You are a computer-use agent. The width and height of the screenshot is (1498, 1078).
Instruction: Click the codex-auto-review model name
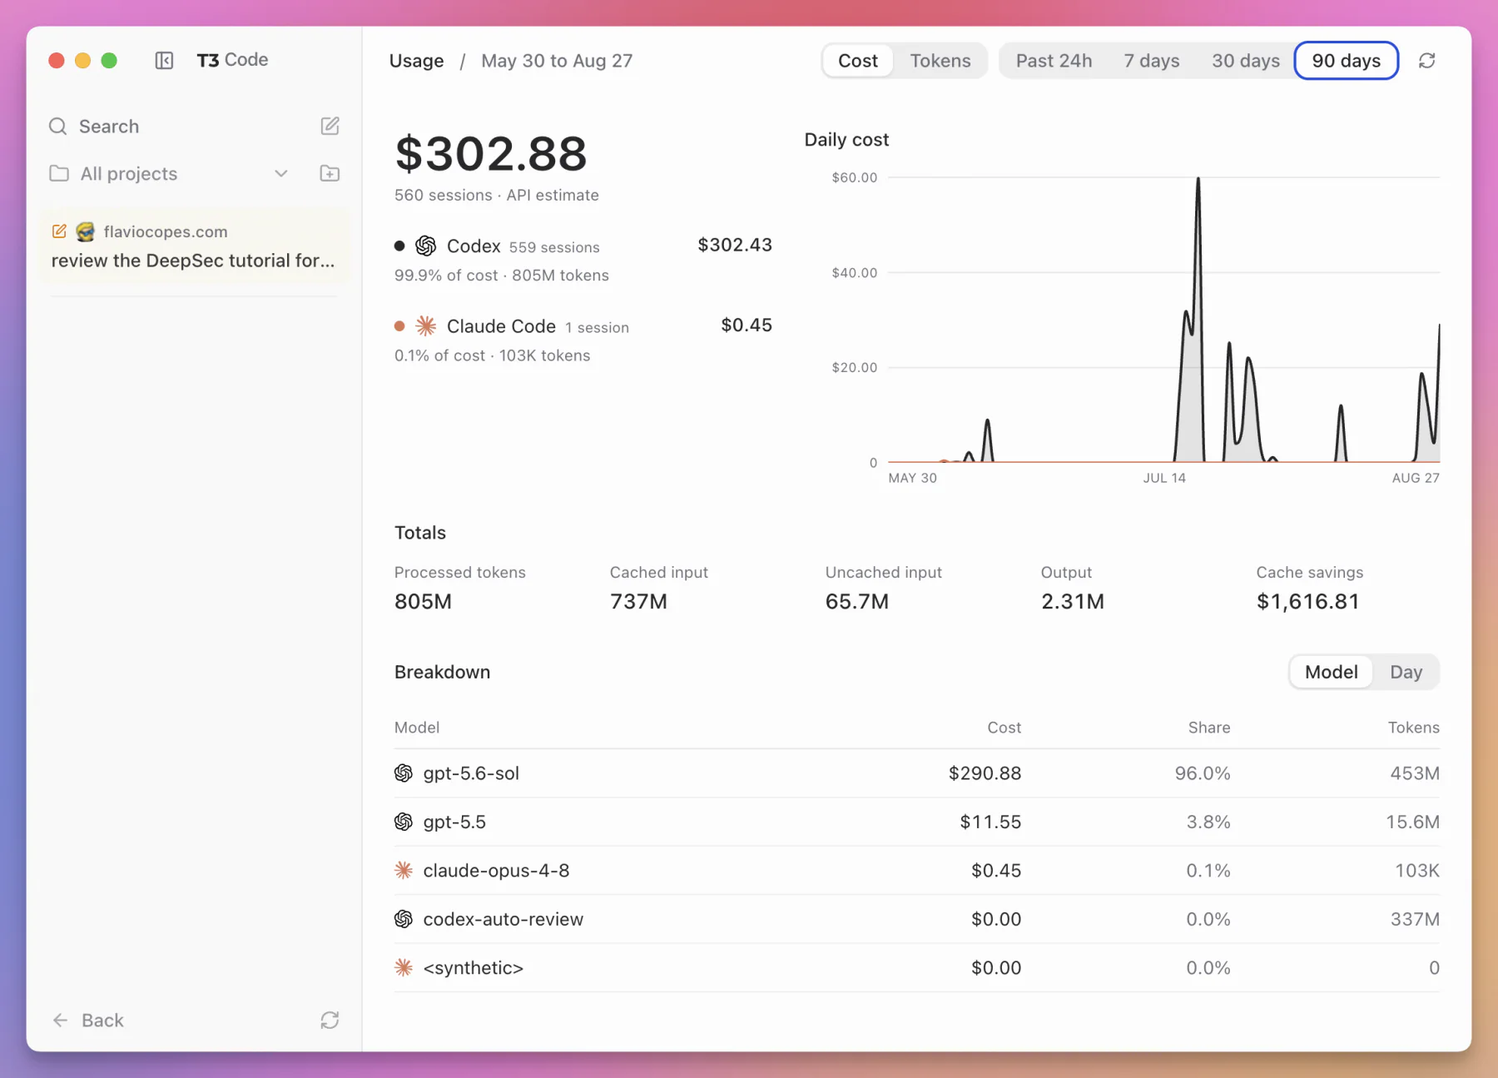(503, 919)
